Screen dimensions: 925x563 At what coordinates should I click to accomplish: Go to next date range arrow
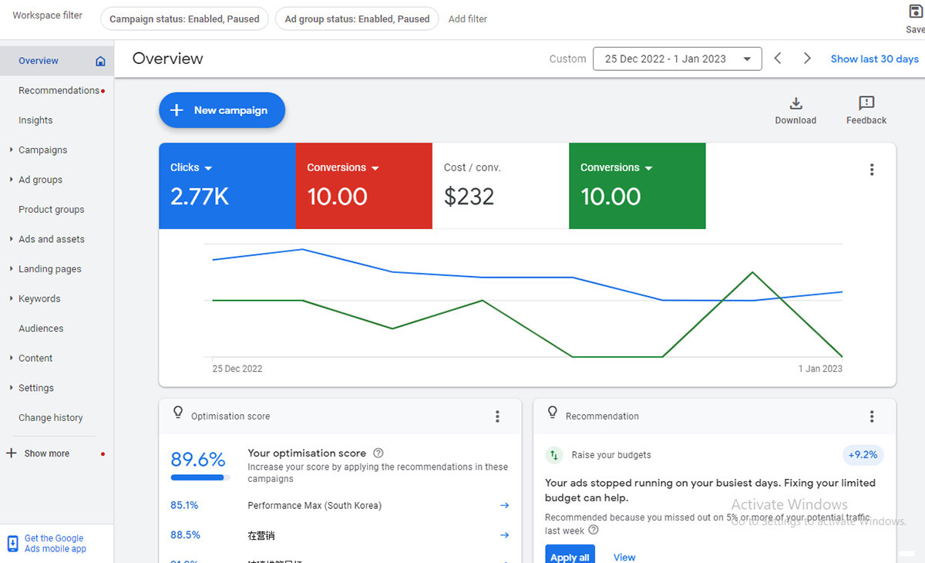[x=807, y=59]
